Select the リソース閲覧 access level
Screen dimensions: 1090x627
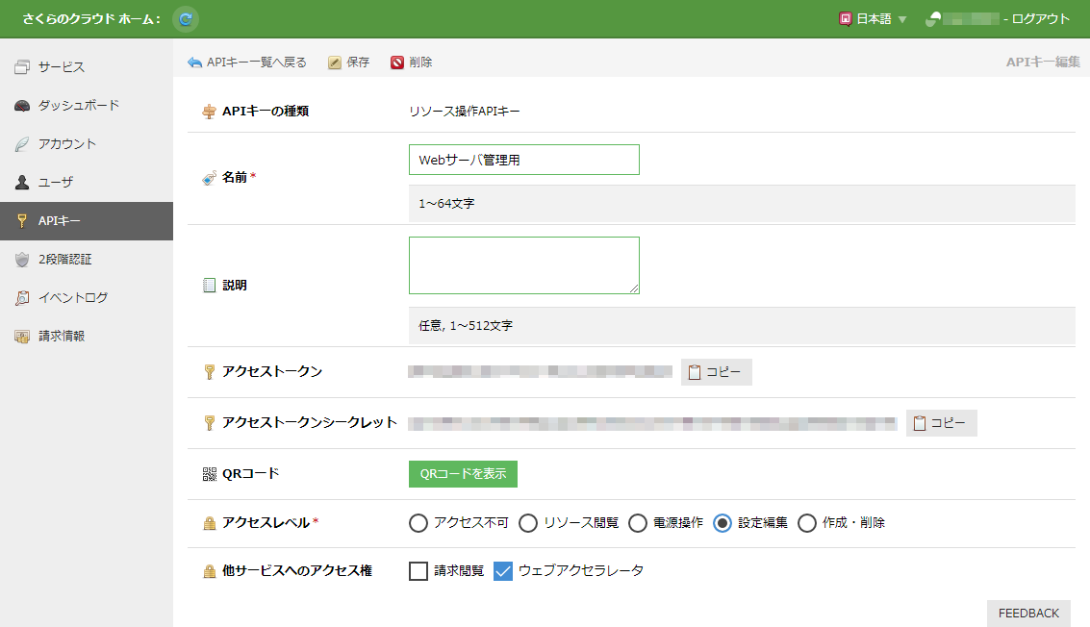click(x=528, y=523)
